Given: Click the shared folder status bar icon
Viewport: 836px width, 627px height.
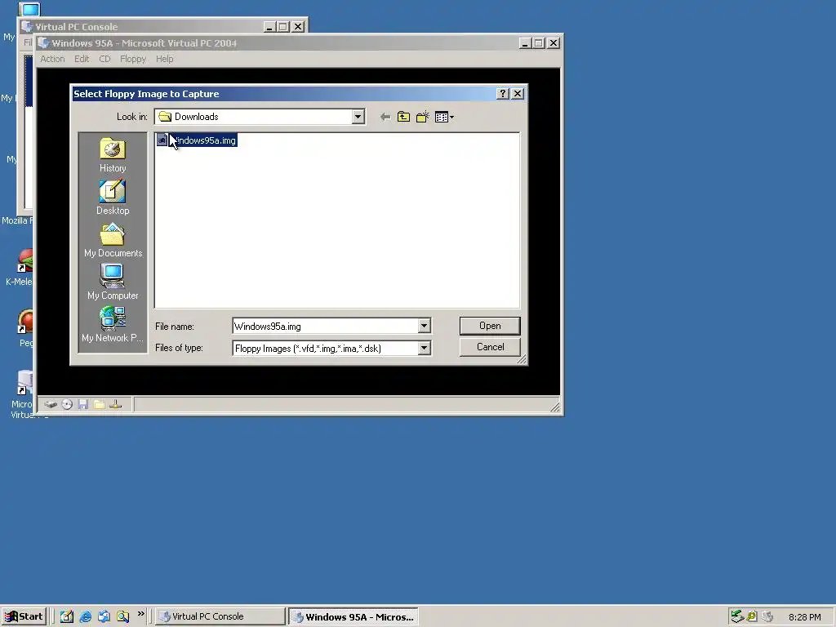Looking at the screenshot, I should [x=99, y=405].
